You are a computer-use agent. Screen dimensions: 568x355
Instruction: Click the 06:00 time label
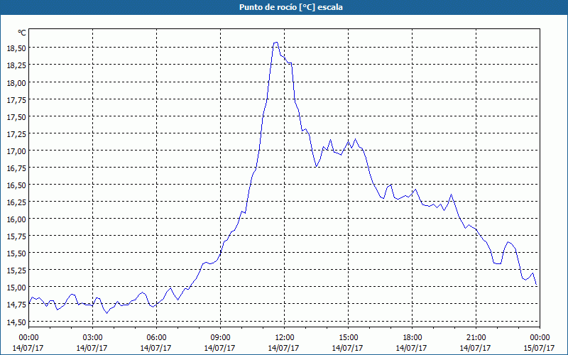point(156,338)
